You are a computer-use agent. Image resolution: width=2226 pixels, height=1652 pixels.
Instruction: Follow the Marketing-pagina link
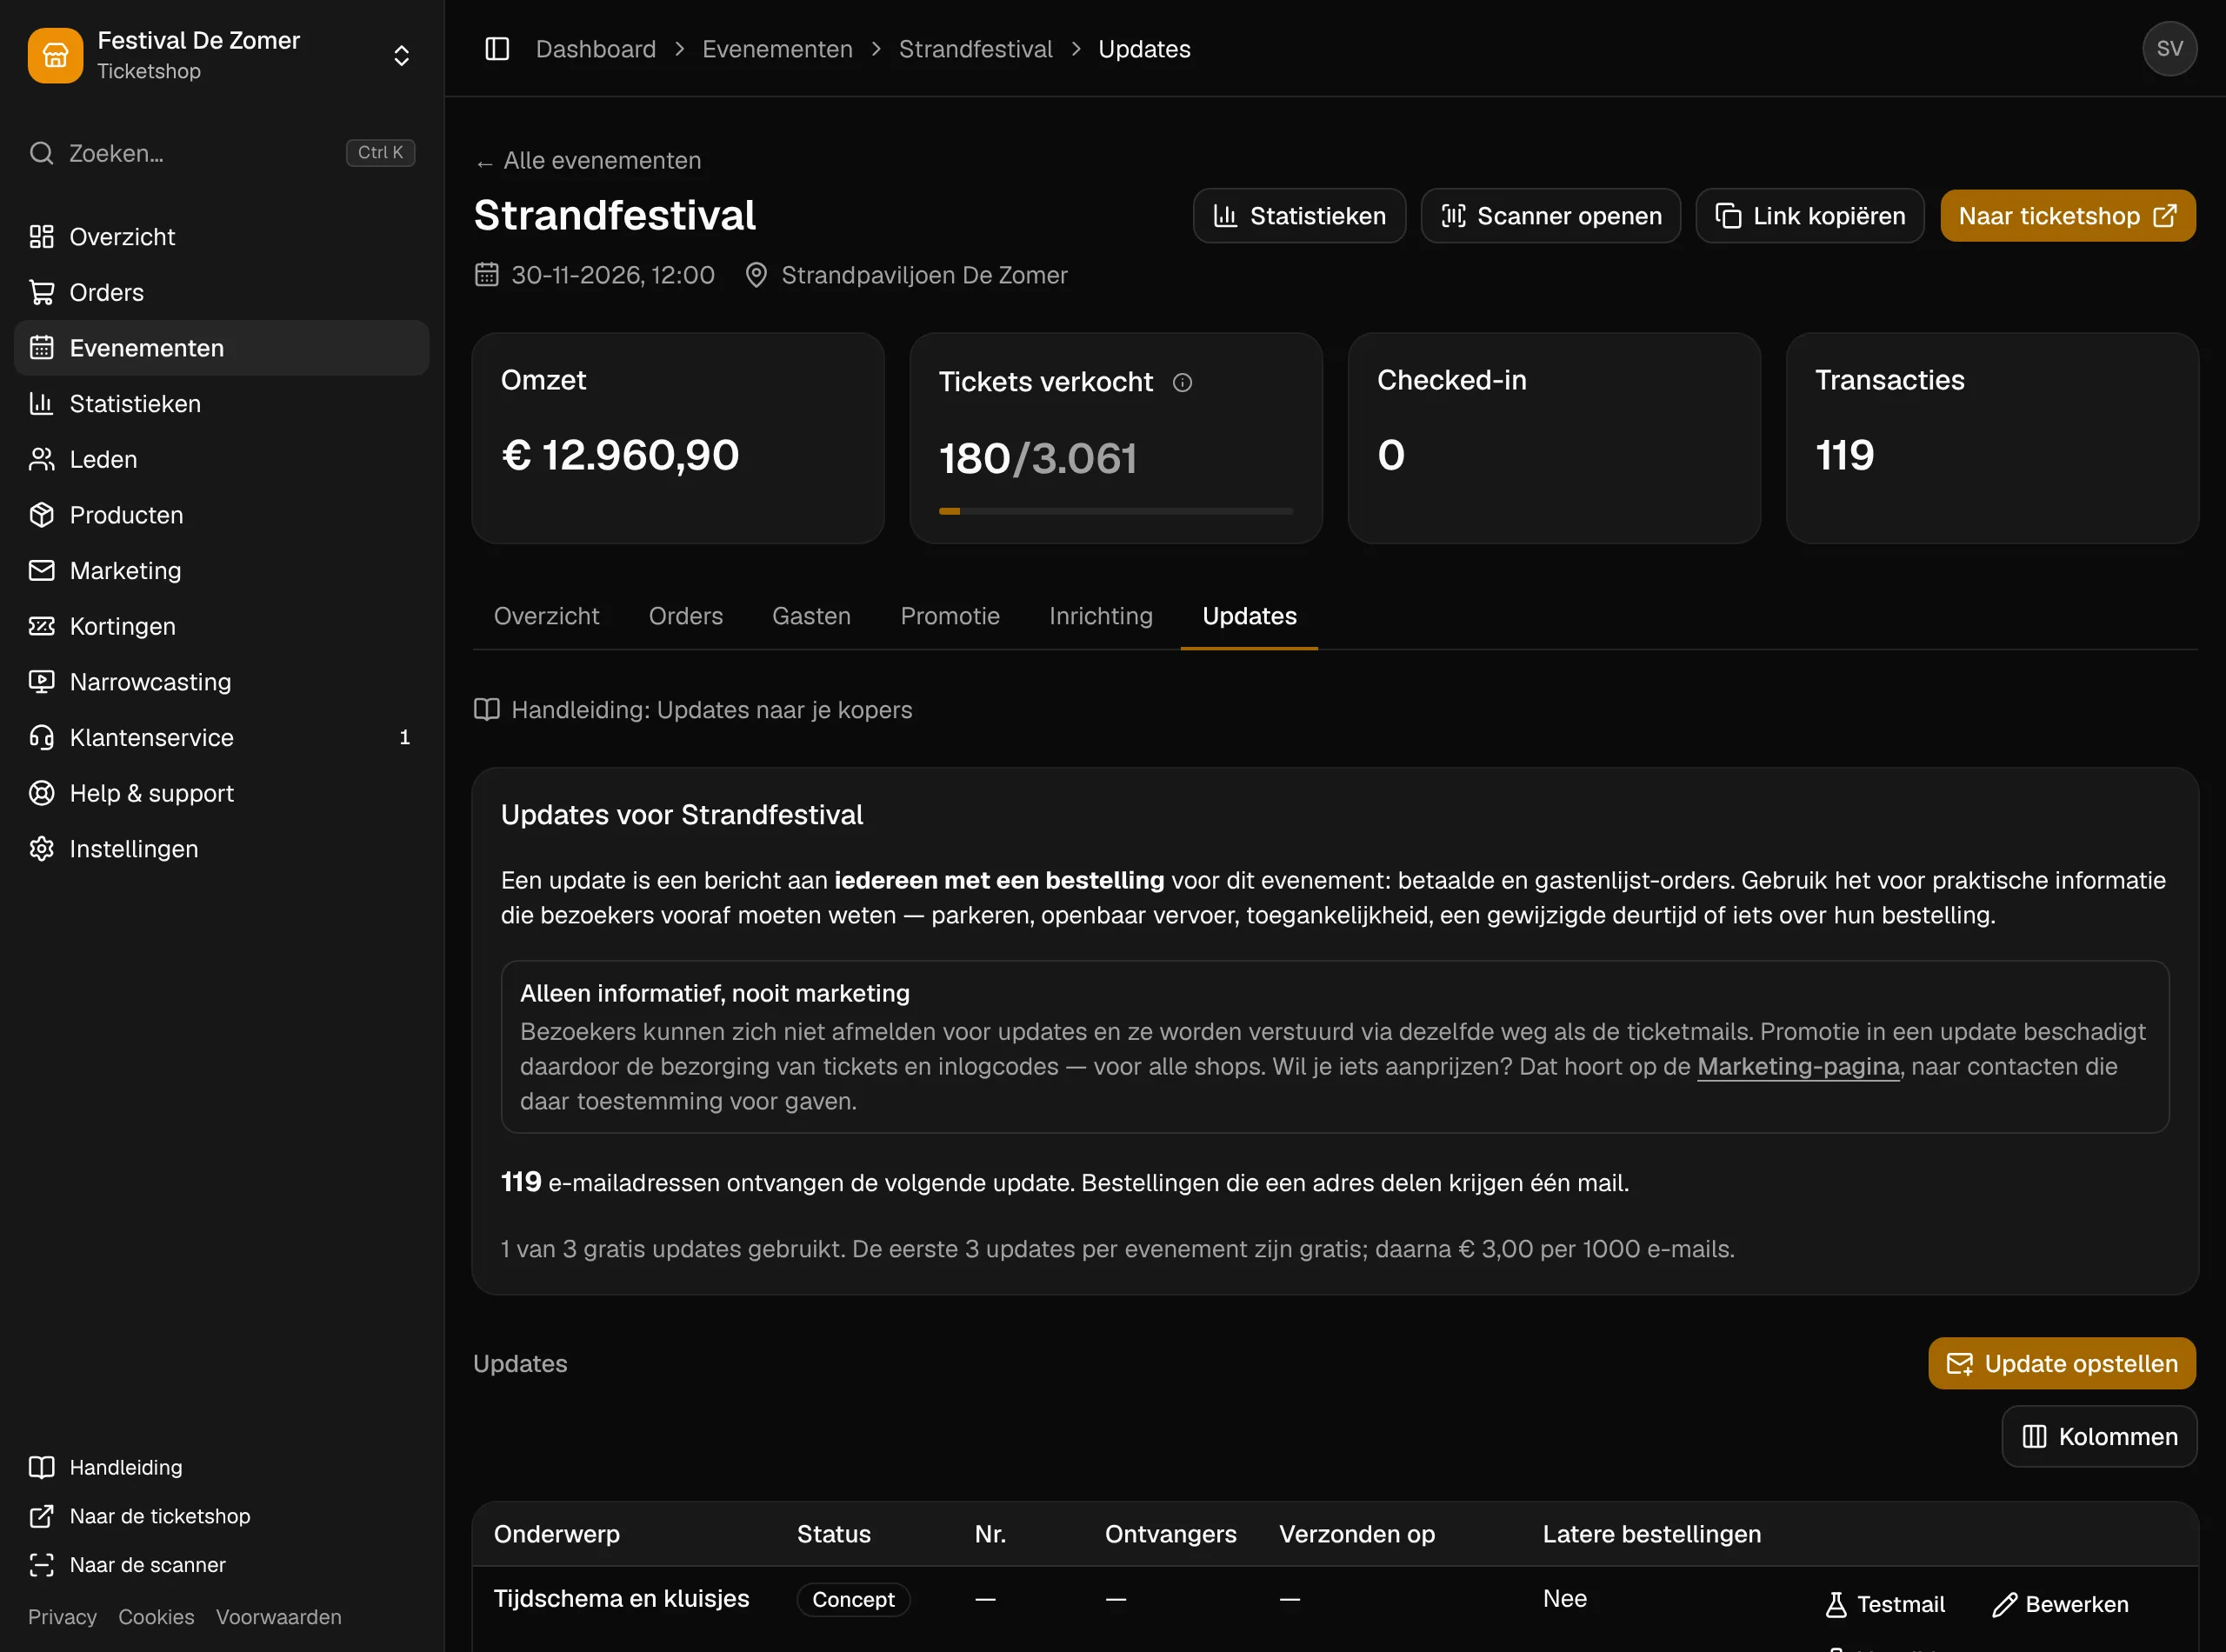point(1798,1067)
